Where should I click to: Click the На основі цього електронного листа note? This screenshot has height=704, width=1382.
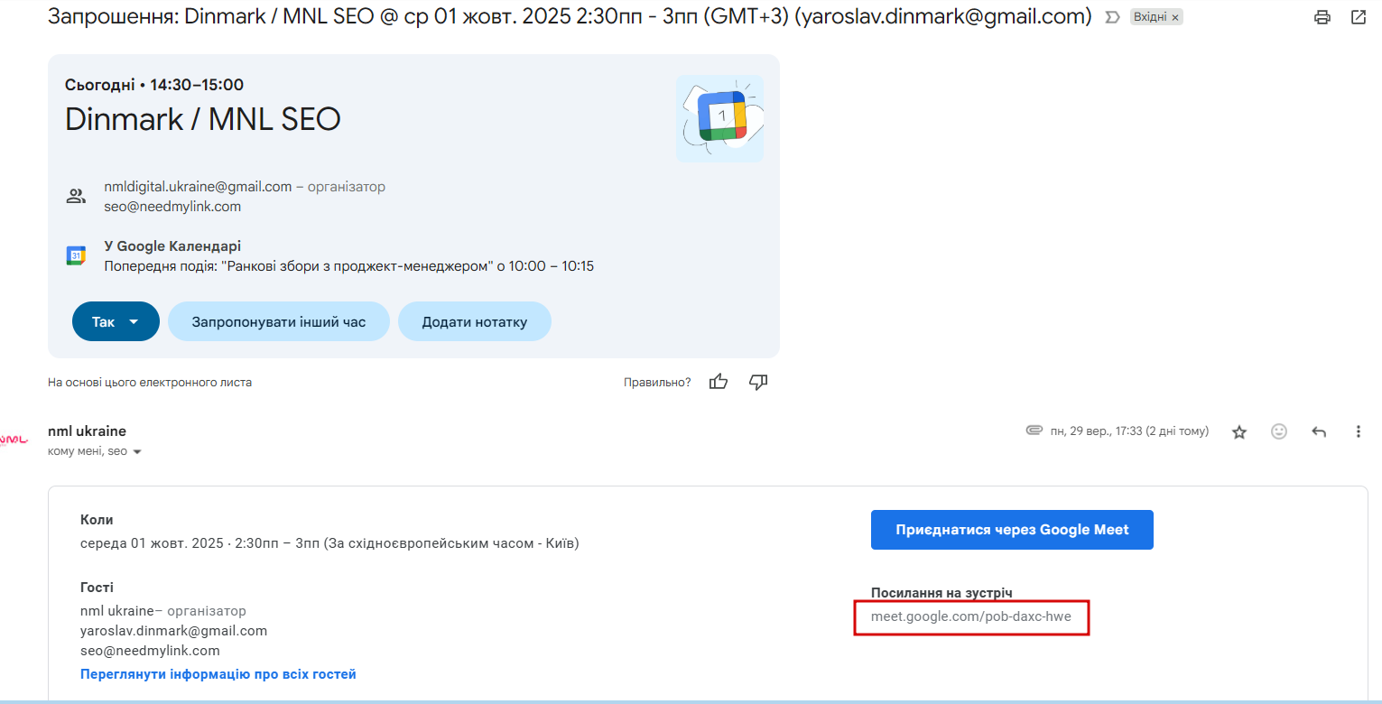click(x=150, y=382)
